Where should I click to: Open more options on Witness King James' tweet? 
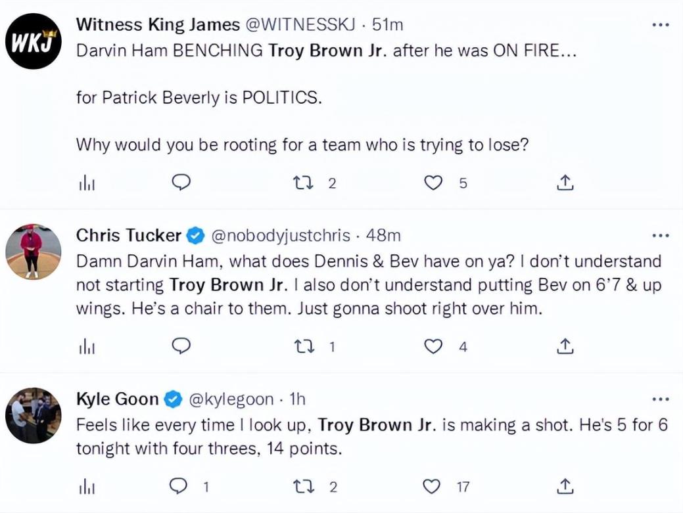660,25
